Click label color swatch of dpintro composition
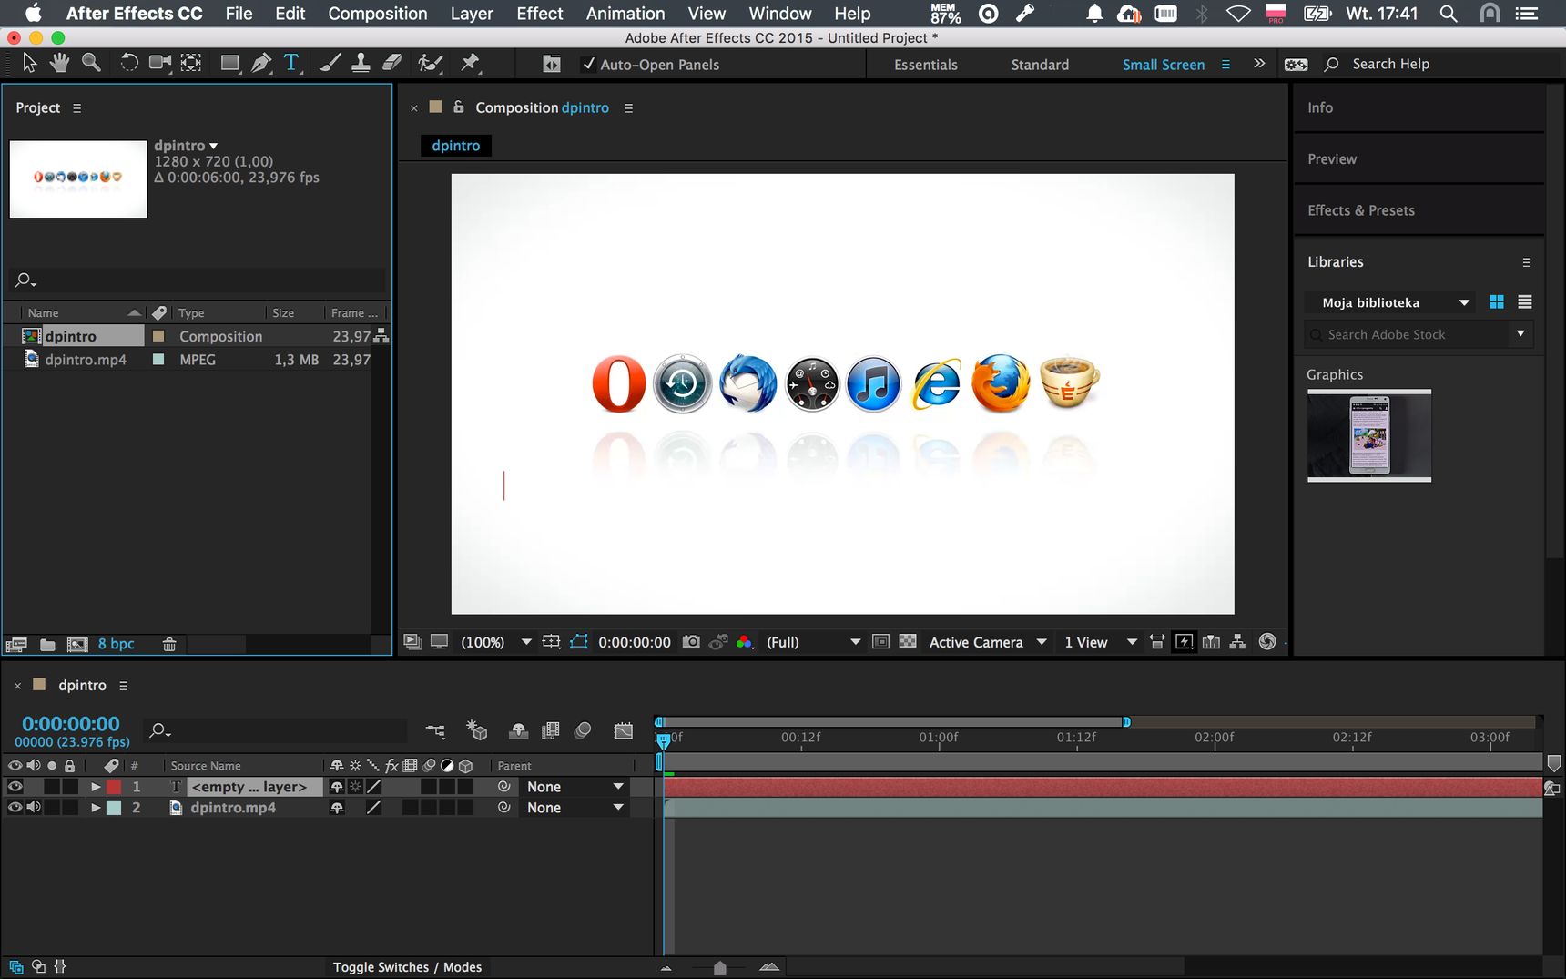The height and width of the screenshot is (979, 1566). pos(158,336)
